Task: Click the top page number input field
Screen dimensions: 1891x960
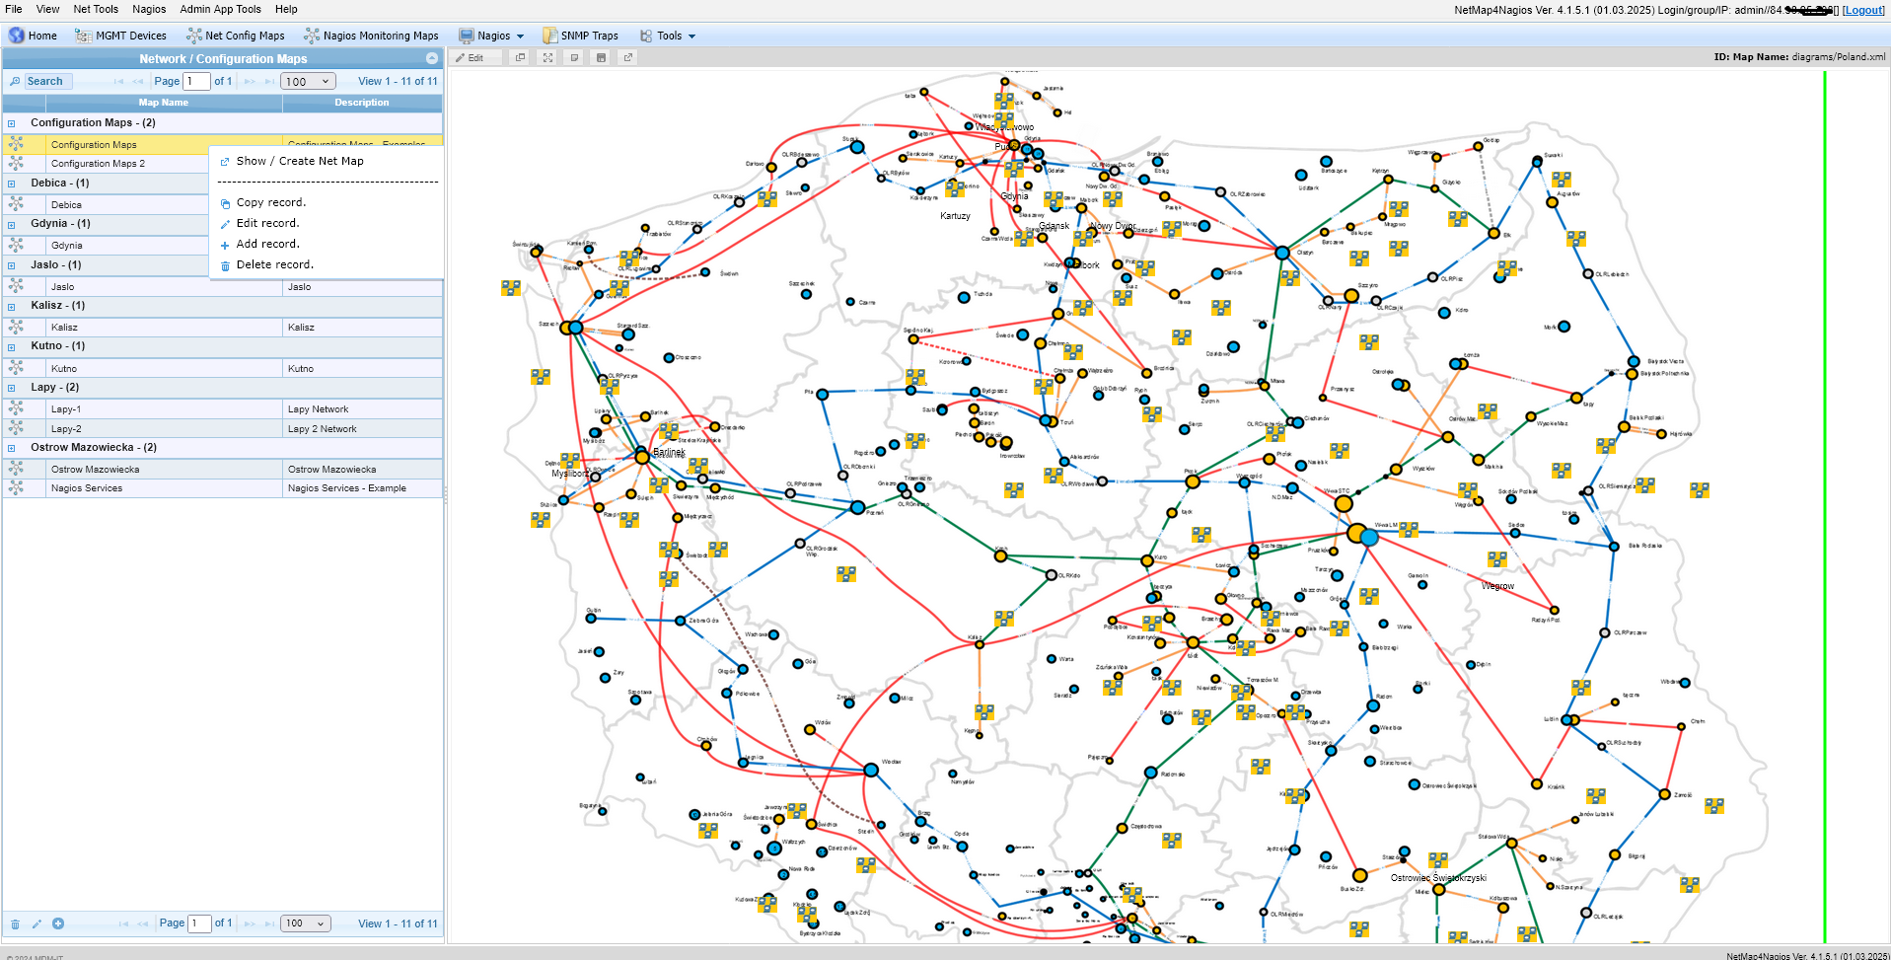Action: tap(196, 82)
